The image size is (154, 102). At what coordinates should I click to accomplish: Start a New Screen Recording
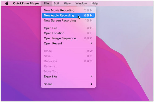(68, 20)
